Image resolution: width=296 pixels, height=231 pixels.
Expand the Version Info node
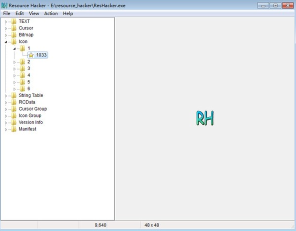(6, 123)
